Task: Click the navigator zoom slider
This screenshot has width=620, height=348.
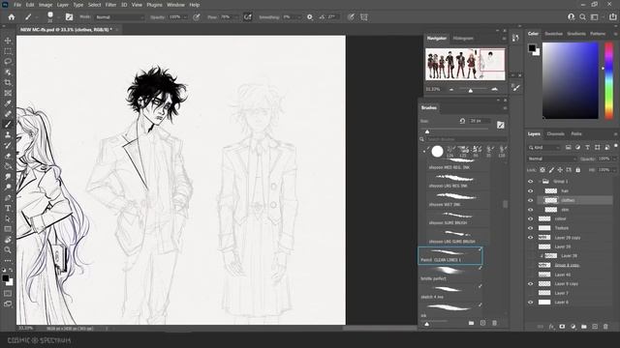Action: pos(471,90)
